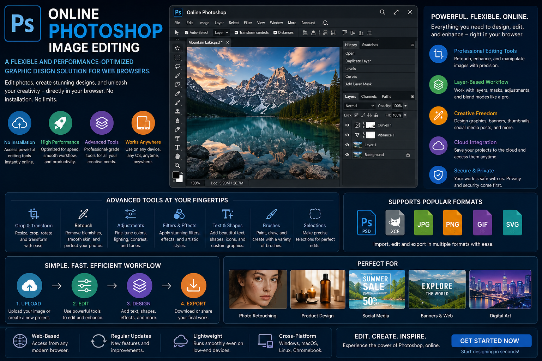The width and height of the screenshot is (542, 361).
Task: Click the Filters & Effects circles icon
Action: point(179,214)
